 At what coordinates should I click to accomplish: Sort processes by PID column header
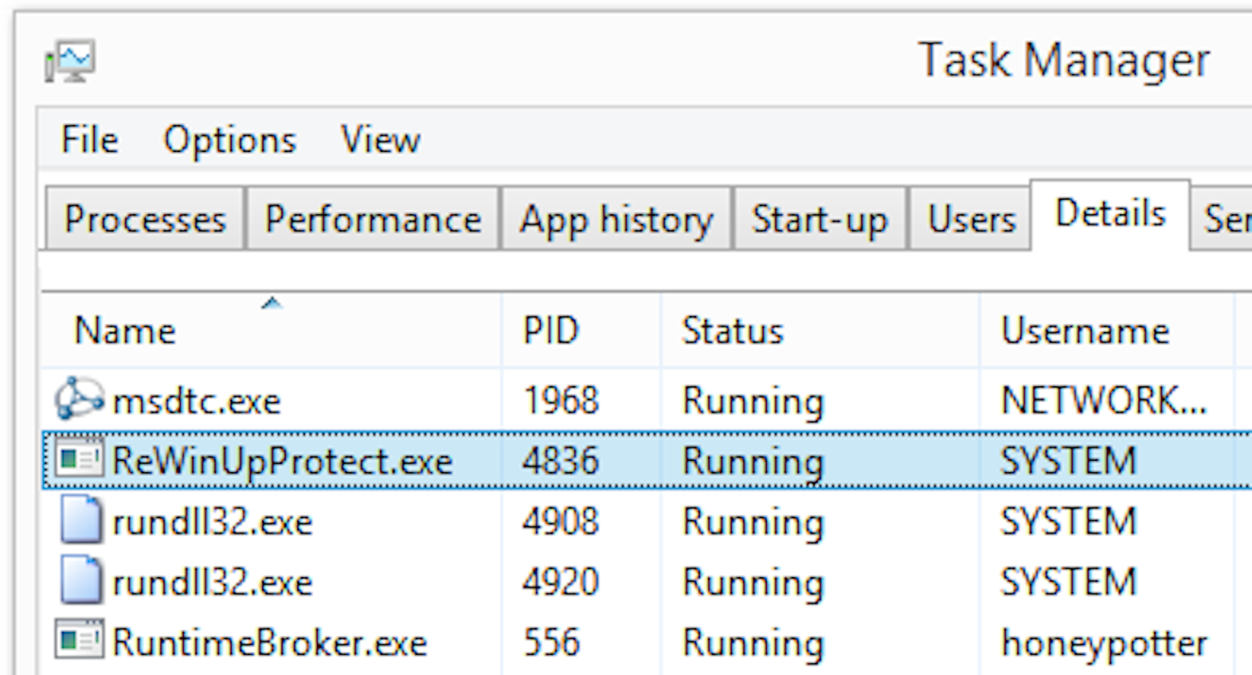(551, 331)
